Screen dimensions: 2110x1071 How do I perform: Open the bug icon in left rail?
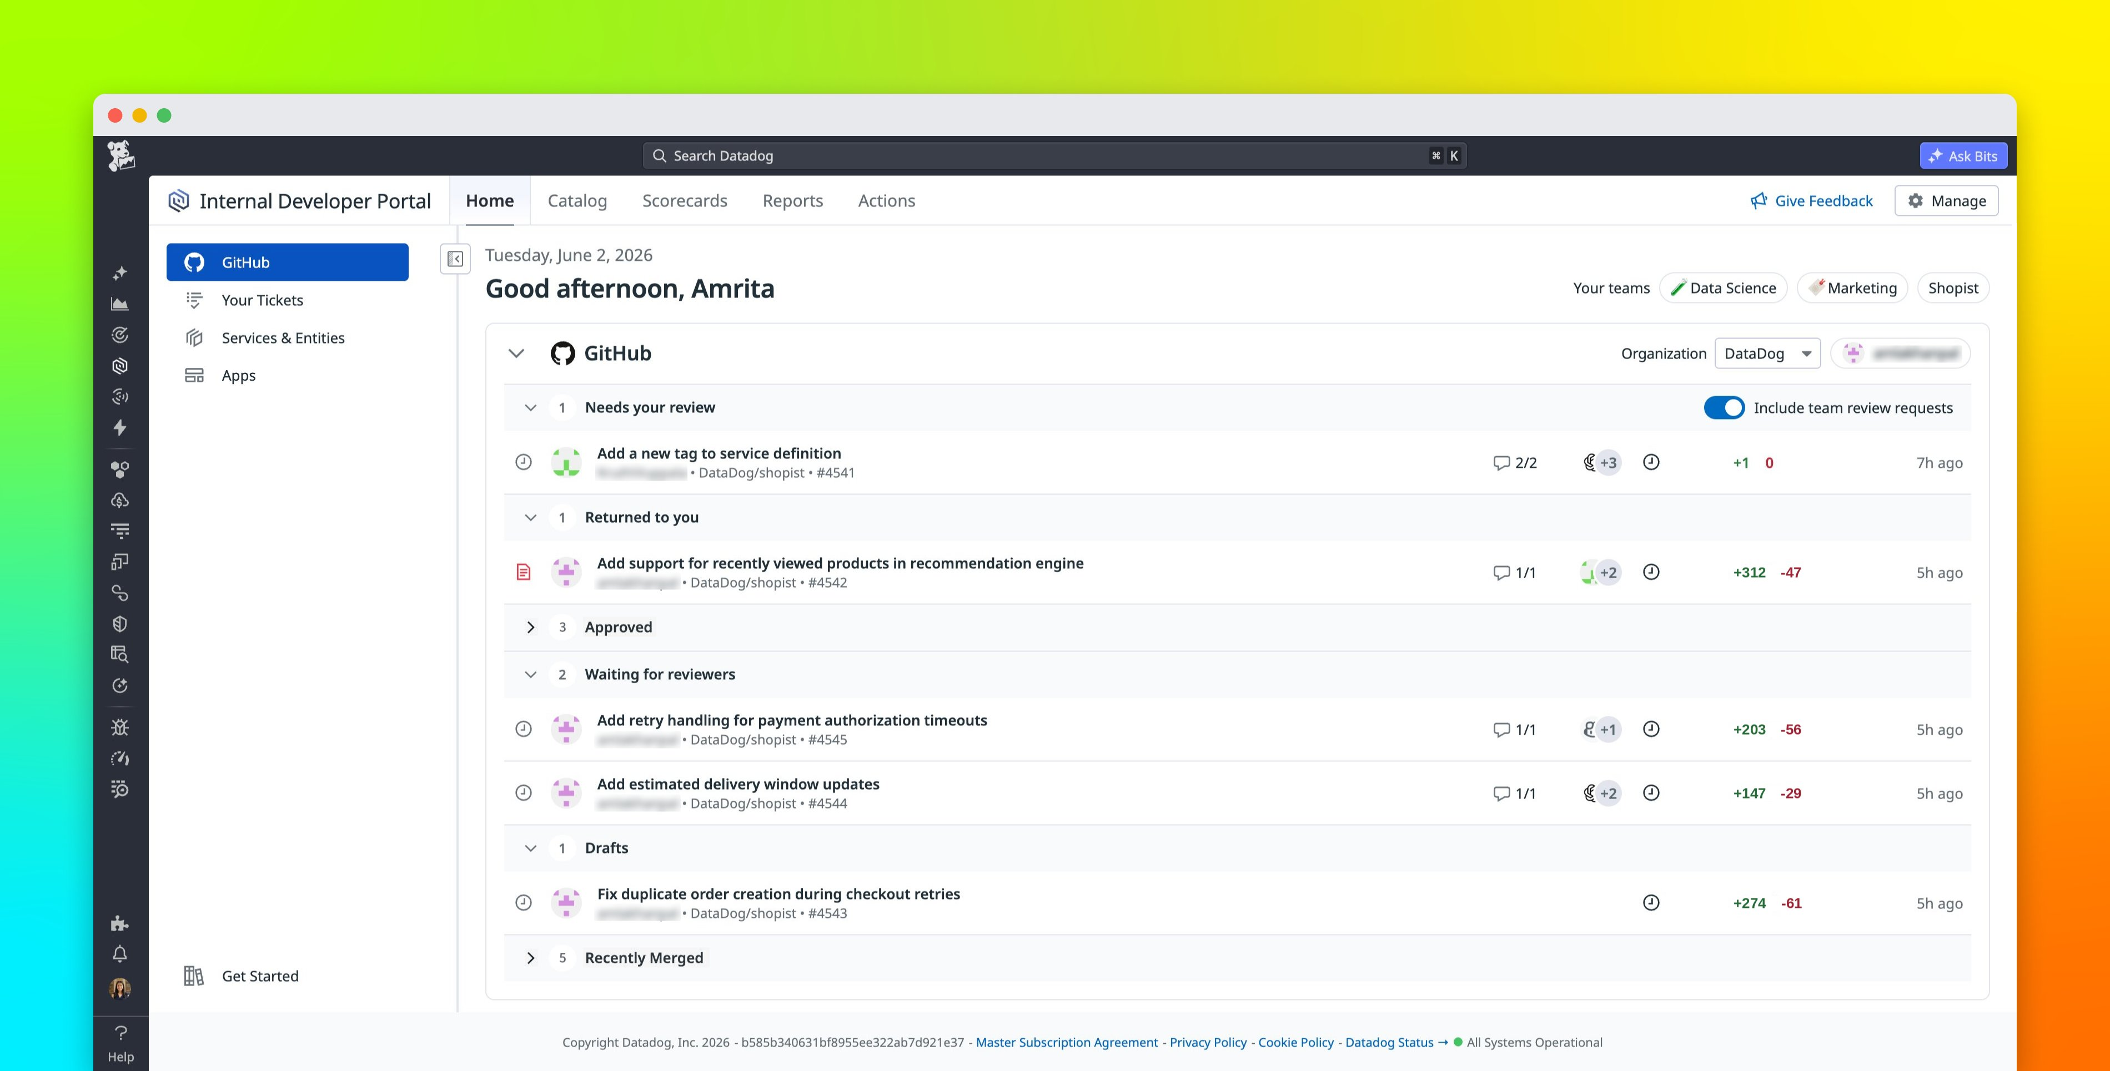pyautogui.click(x=120, y=727)
